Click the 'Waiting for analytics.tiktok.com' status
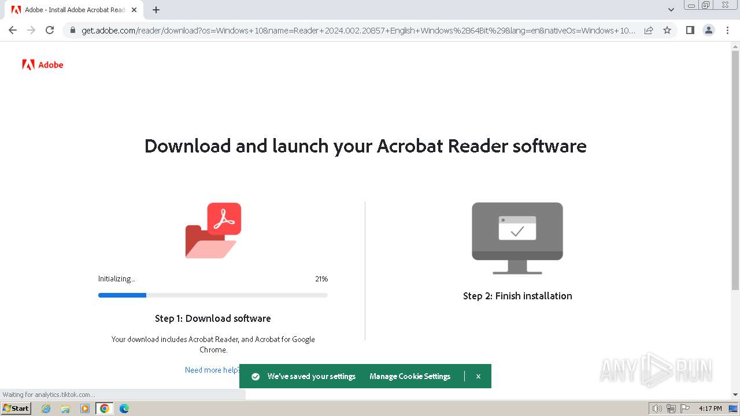The width and height of the screenshot is (740, 416). pos(49,395)
